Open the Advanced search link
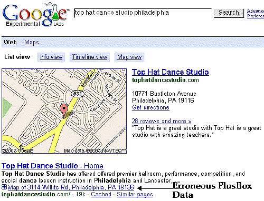264x201 pixels. click(x=256, y=11)
